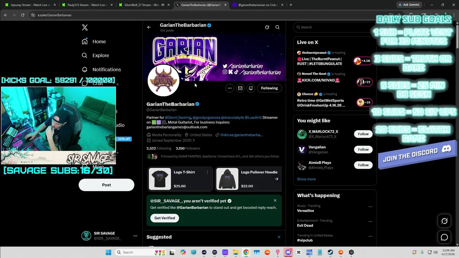The width and height of the screenshot is (459, 258).
Task: Open Logo T-Shirt card options menu
Action: pos(207,172)
